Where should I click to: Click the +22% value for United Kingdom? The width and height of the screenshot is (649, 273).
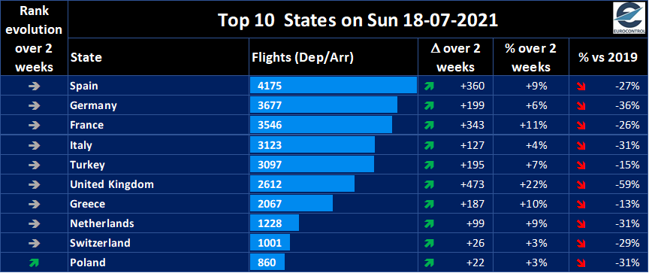(x=536, y=184)
